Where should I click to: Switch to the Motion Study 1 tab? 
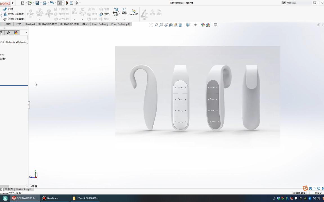click(x=24, y=189)
